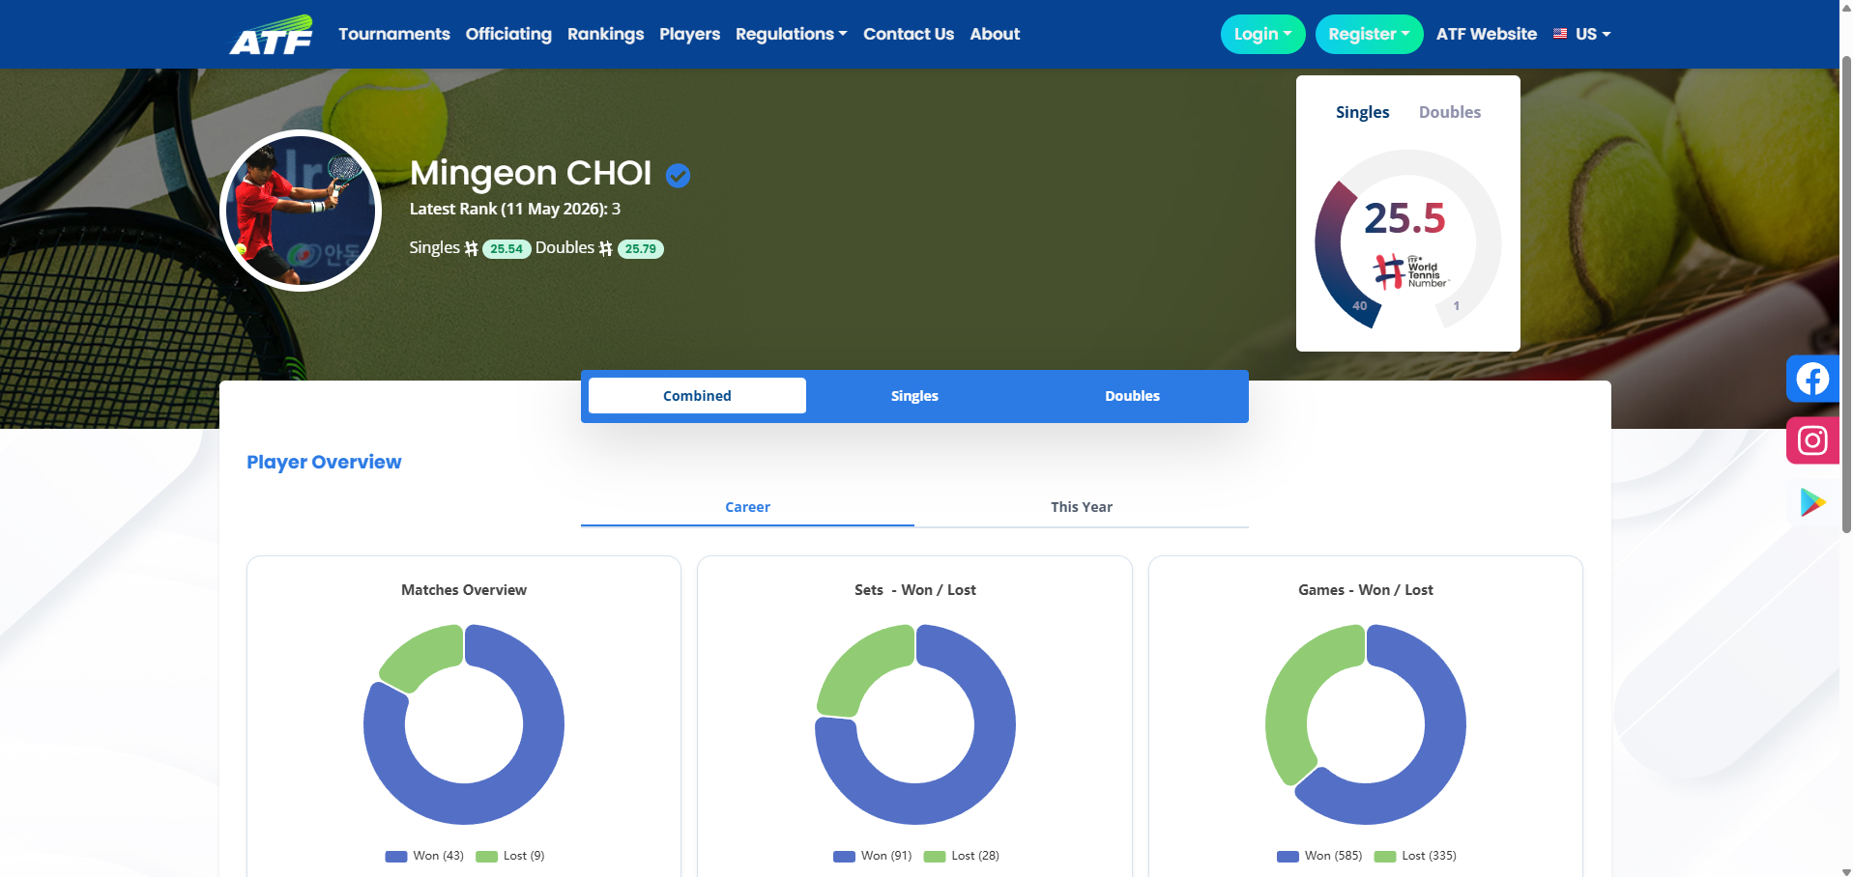Toggle Lost (335) legend in Games chart
The height and width of the screenshot is (877, 1853).
pyautogui.click(x=1415, y=856)
